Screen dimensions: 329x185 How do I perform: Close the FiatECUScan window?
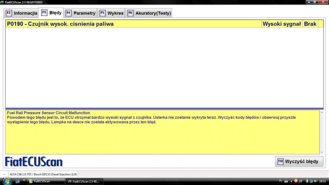coord(323,2)
